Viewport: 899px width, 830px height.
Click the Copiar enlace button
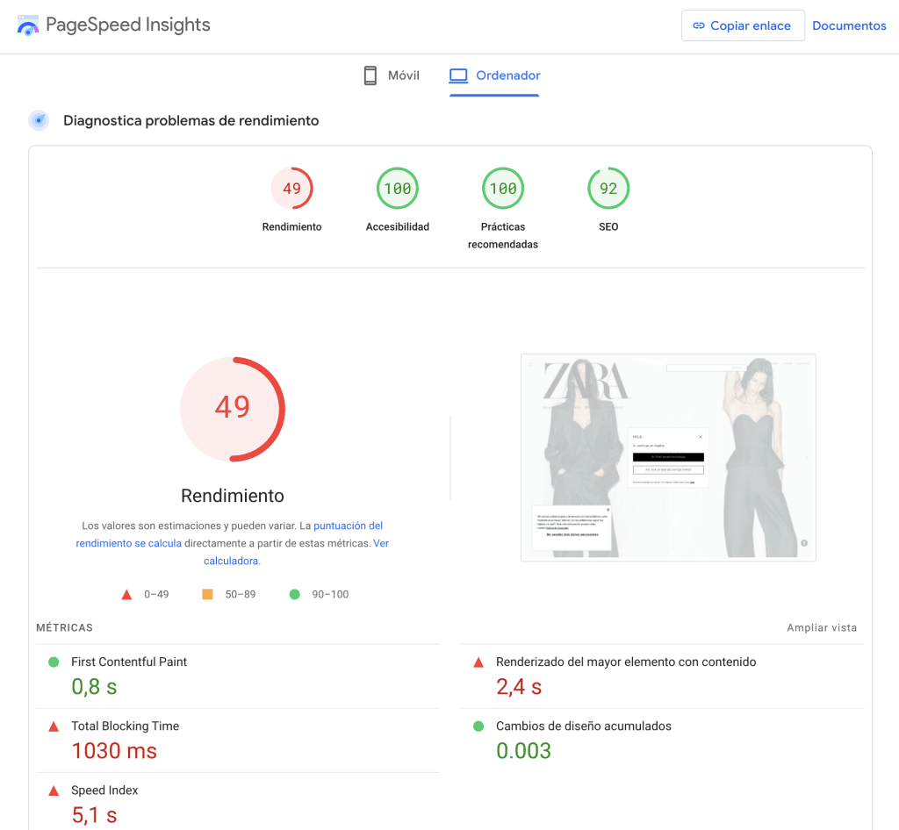point(742,25)
